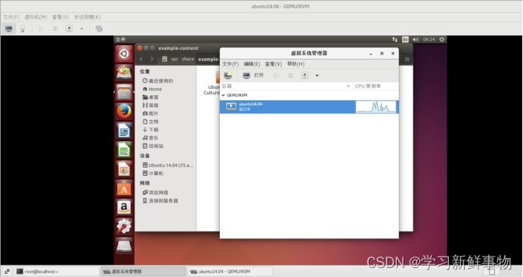Open the 发送按键(K) menu
Image resolution: width=523 pixels, height=277 pixels.
pyautogui.click(x=87, y=17)
